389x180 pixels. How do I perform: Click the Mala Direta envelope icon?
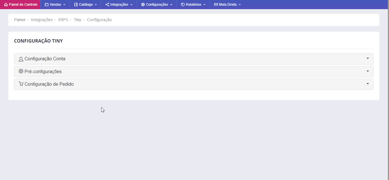pos(216,5)
